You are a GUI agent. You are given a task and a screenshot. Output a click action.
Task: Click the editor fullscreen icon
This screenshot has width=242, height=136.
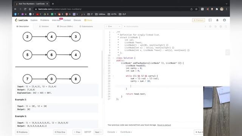226,26
